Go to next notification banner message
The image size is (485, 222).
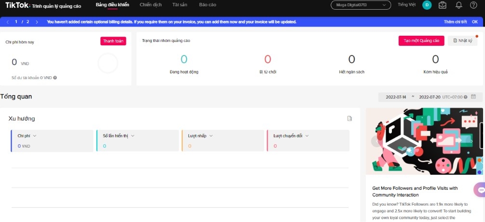pos(37,22)
